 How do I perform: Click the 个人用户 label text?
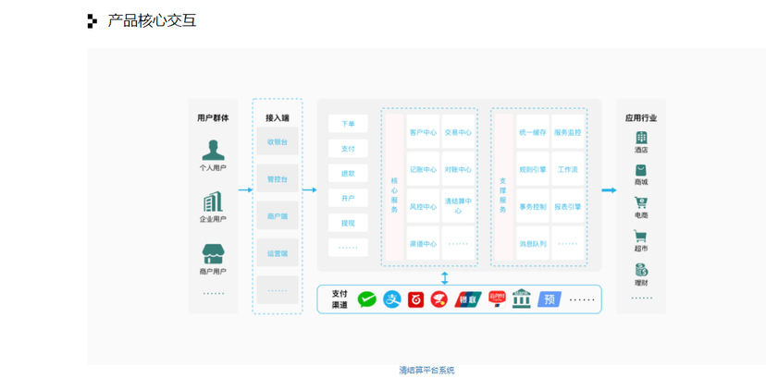(x=213, y=168)
